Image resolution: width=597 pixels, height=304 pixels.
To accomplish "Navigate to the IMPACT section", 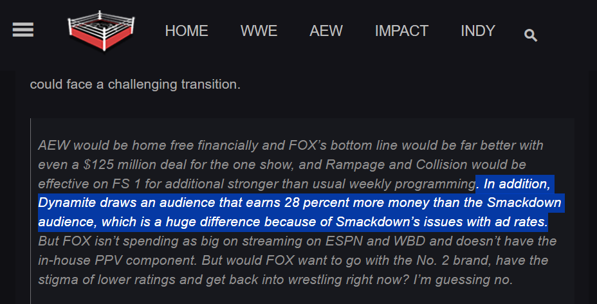I will click(401, 31).
